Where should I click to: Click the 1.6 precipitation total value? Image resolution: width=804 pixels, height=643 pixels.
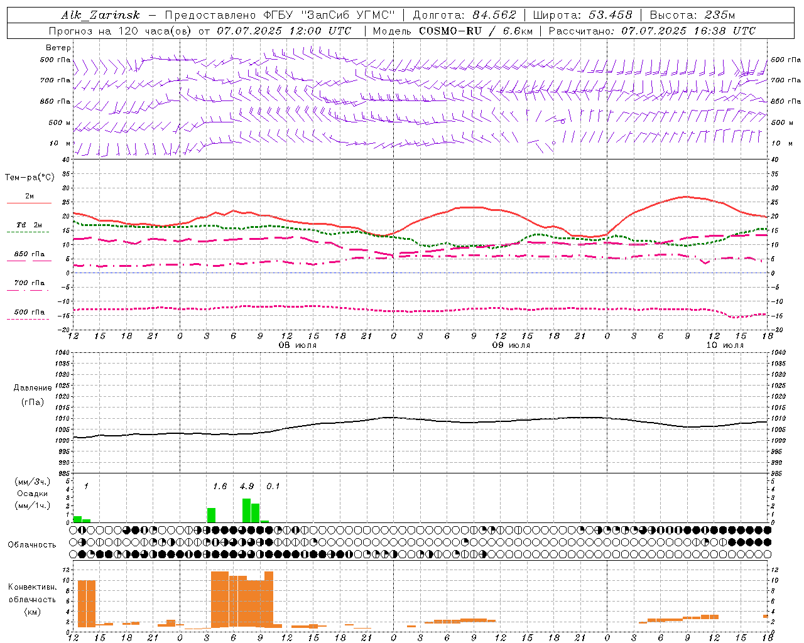click(x=220, y=486)
